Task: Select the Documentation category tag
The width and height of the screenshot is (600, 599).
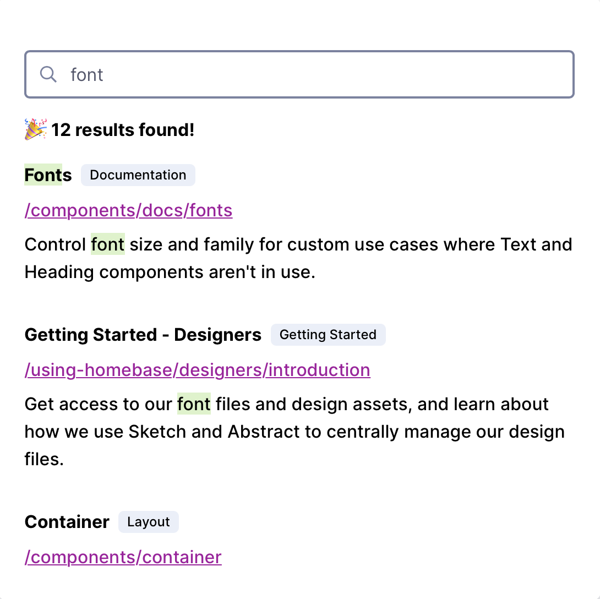Action: pyautogui.click(x=138, y=175)
